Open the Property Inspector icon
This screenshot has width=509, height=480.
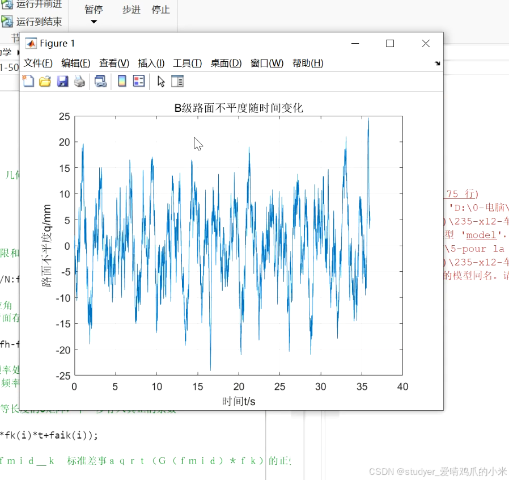pos(177,81)
